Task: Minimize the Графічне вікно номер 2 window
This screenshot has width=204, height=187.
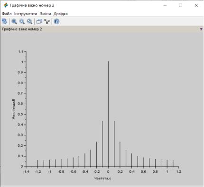Action: tap(165, 5)
